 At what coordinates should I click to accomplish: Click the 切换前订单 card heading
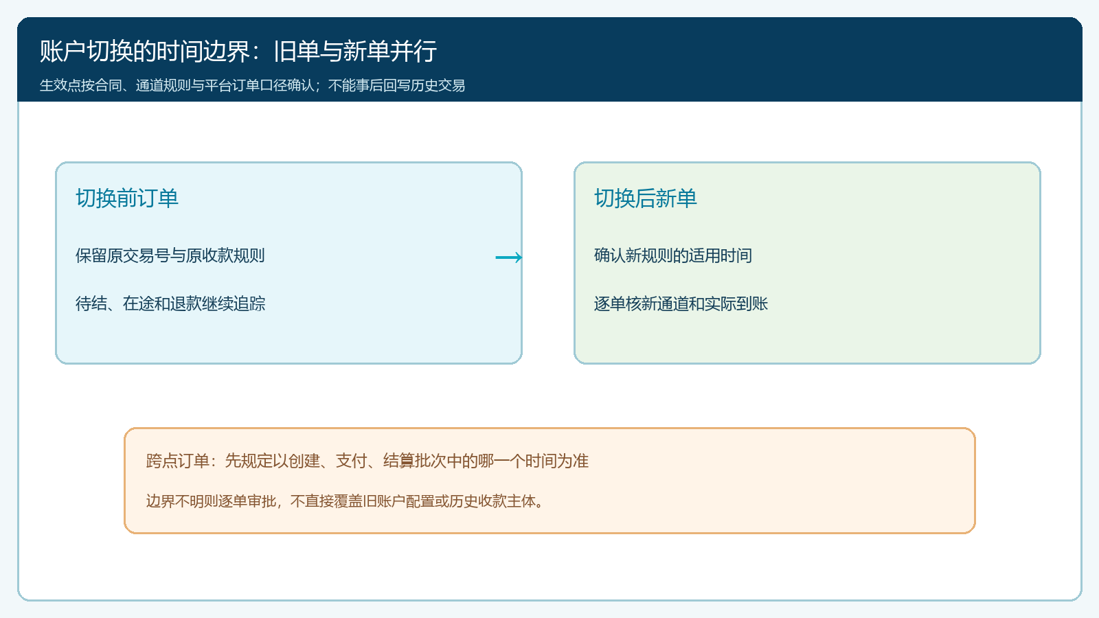[x=127, y=198]
